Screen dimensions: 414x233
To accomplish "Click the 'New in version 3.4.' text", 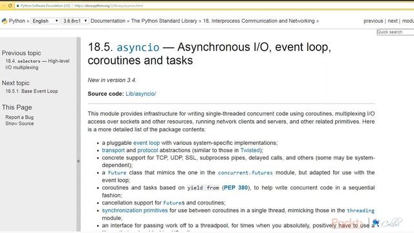I will (x=112, y=80).
